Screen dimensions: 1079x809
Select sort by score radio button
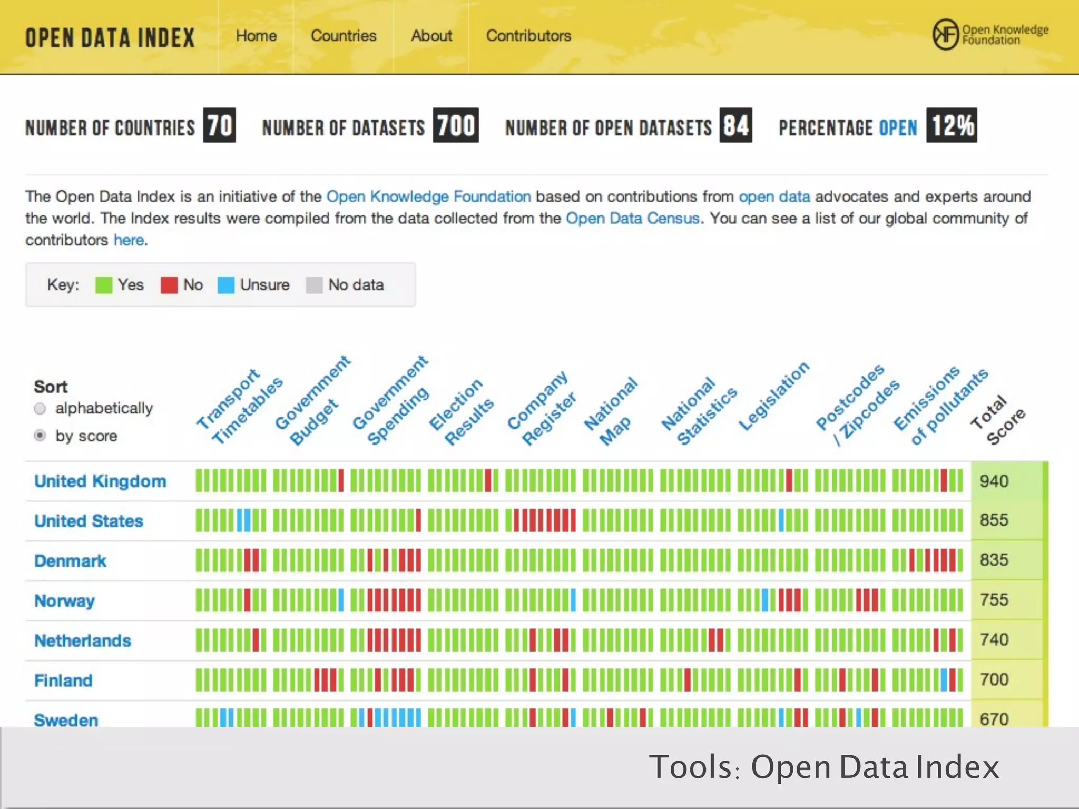40,436
